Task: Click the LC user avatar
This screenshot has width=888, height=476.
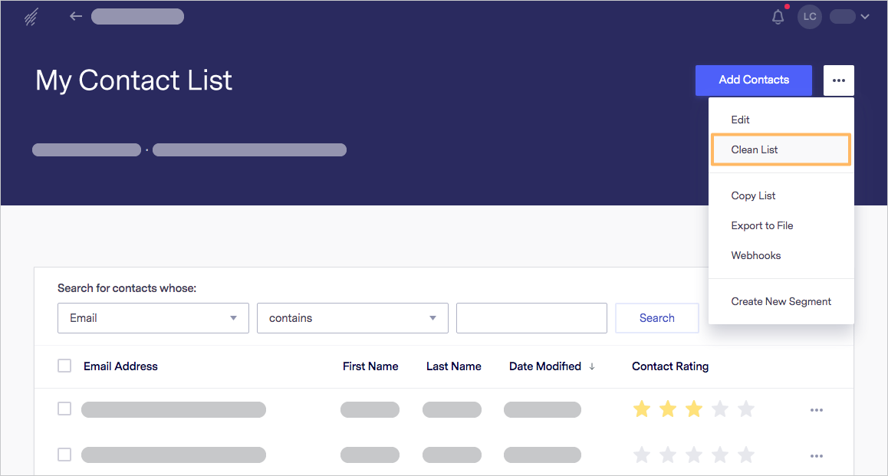Action: coord(809,17)
